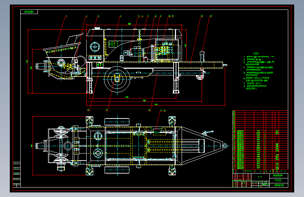304x197 pixels.
Task: Click callout number 17 above the top view
Action: point(161,111)
